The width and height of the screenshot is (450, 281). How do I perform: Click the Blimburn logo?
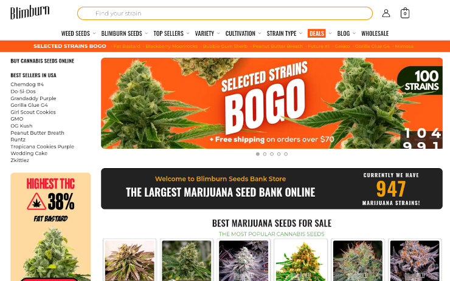pyautogui.click(x=30, y=12)
